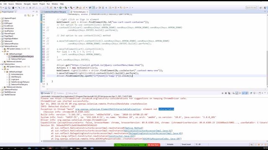The height and width of the screenshot is (150, 268).
Task: Collapse default package under SeleniumJava src
Action: click(x=5, y=72)
